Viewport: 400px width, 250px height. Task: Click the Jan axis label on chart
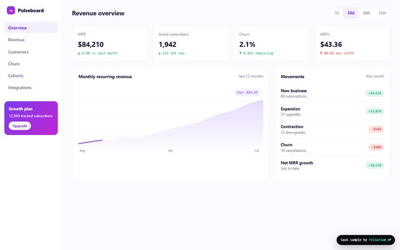[x=170, y=151]
